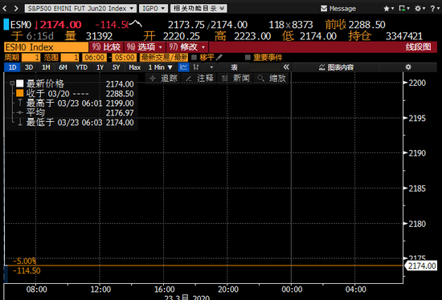Open the 1 Min interval dropdown

pos(160,67)
